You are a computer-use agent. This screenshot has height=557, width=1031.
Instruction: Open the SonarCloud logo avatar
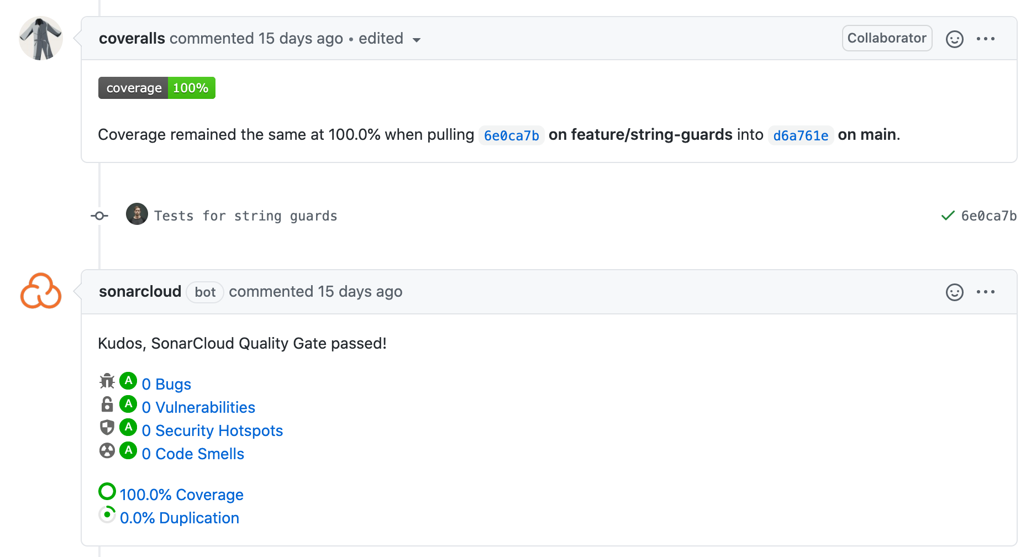41,291
